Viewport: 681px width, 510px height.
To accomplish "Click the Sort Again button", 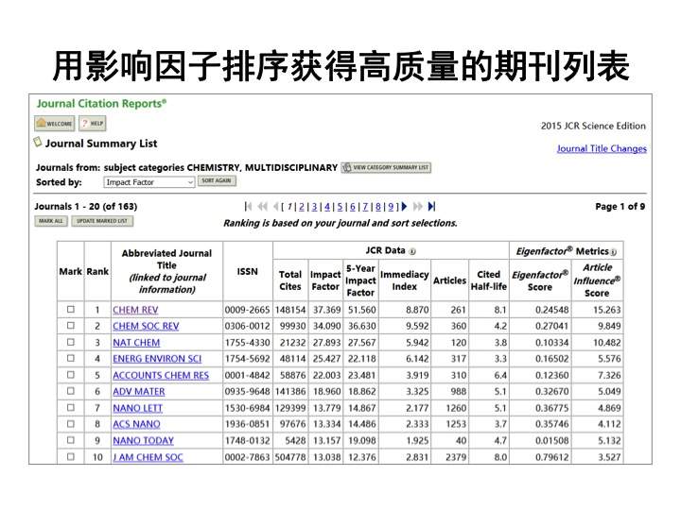I will (217, 180).
